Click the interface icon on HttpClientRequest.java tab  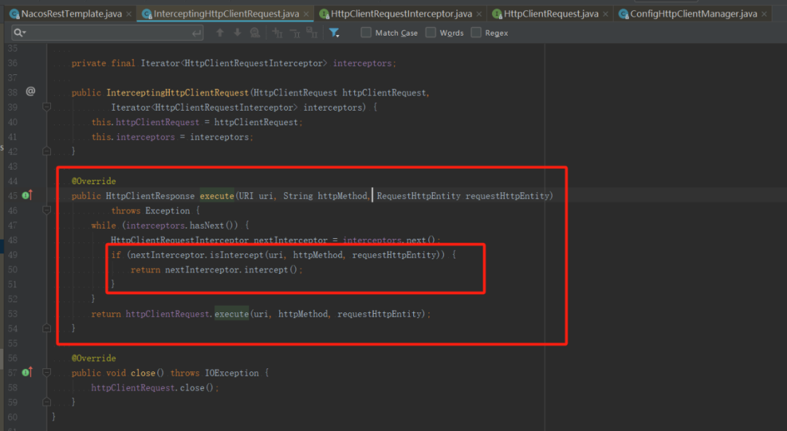point(497,14)
